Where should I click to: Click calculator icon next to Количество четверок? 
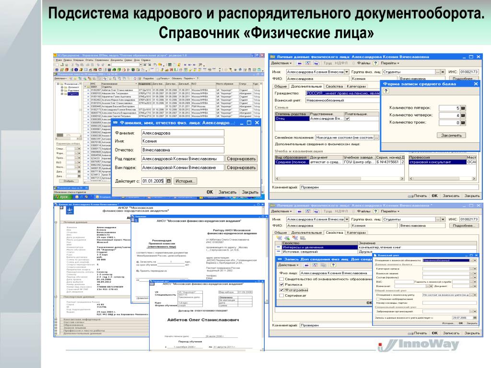[463, 115]
